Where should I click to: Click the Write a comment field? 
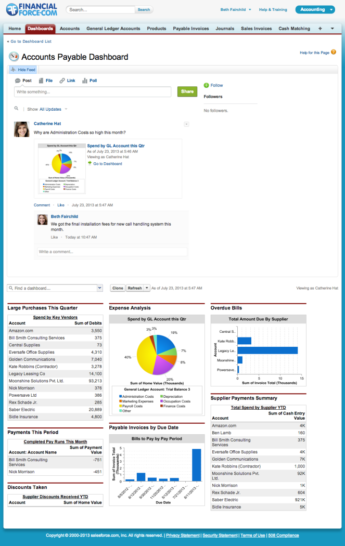point(112,252)
